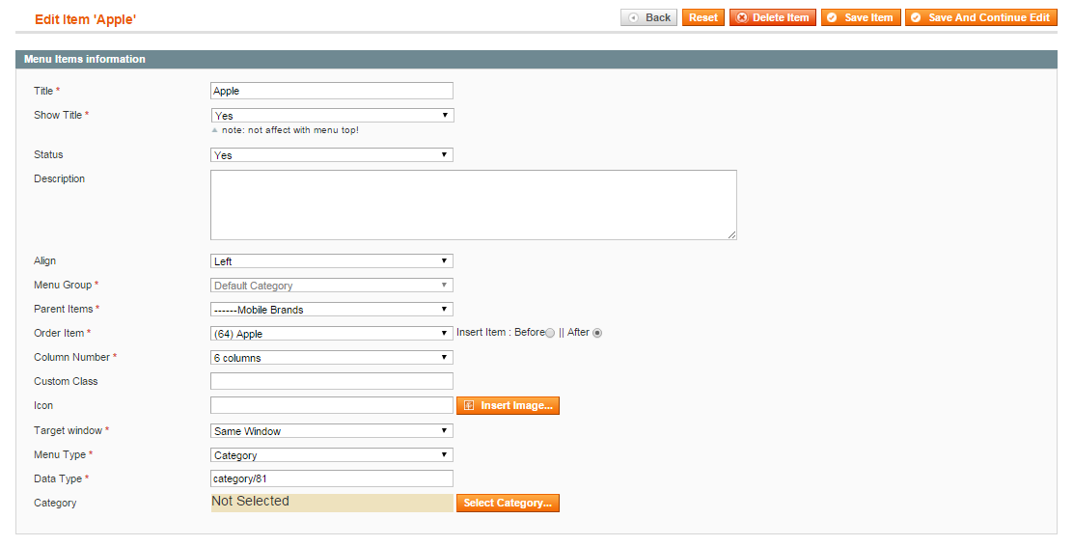This screenshot has width=1073, height=546.
Task: Click the 'note: not affect with menu top!' text
Action: [x=290, y=130]
